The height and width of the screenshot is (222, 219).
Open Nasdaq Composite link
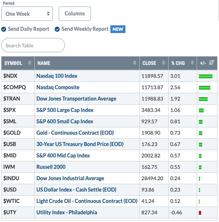coord(58,87)
